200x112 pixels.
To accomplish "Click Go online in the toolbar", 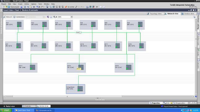I will tap(70, 7).
